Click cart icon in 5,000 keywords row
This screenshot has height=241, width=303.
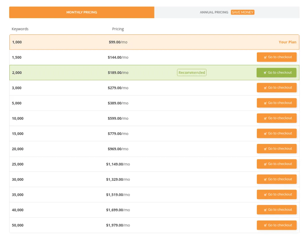tap(265, 103)
